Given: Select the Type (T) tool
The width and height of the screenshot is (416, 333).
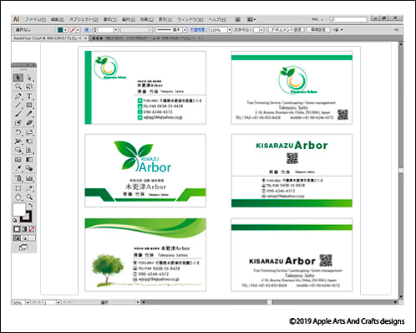Looking at the screenshot, I should click(x=29, y=96).
